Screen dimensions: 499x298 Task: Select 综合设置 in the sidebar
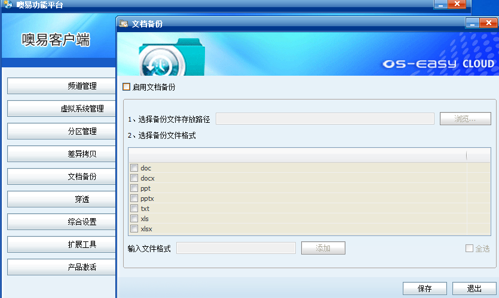61,222
